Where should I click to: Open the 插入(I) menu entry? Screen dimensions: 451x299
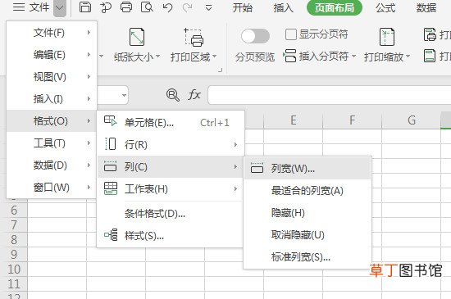52,99
